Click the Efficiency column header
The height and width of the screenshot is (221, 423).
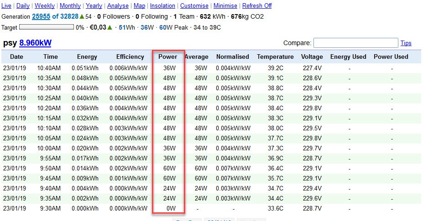(x=130, y=57)
